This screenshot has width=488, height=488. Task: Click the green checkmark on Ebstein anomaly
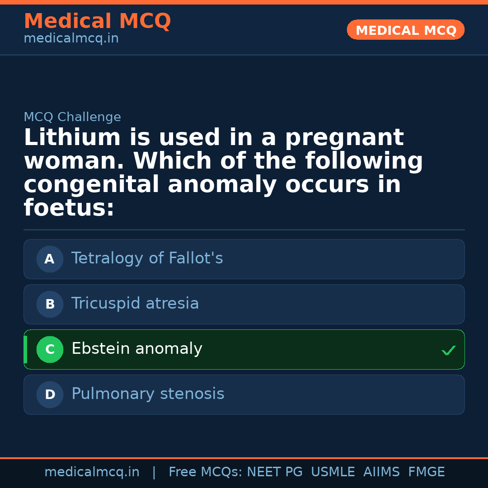448,350
